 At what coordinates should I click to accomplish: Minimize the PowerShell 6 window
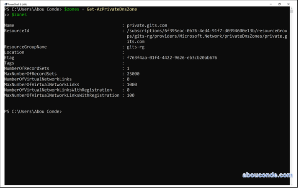(269, 4)
